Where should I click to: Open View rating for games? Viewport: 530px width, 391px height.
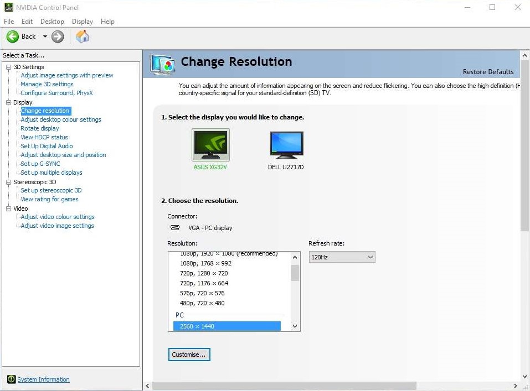click(50, 199)
